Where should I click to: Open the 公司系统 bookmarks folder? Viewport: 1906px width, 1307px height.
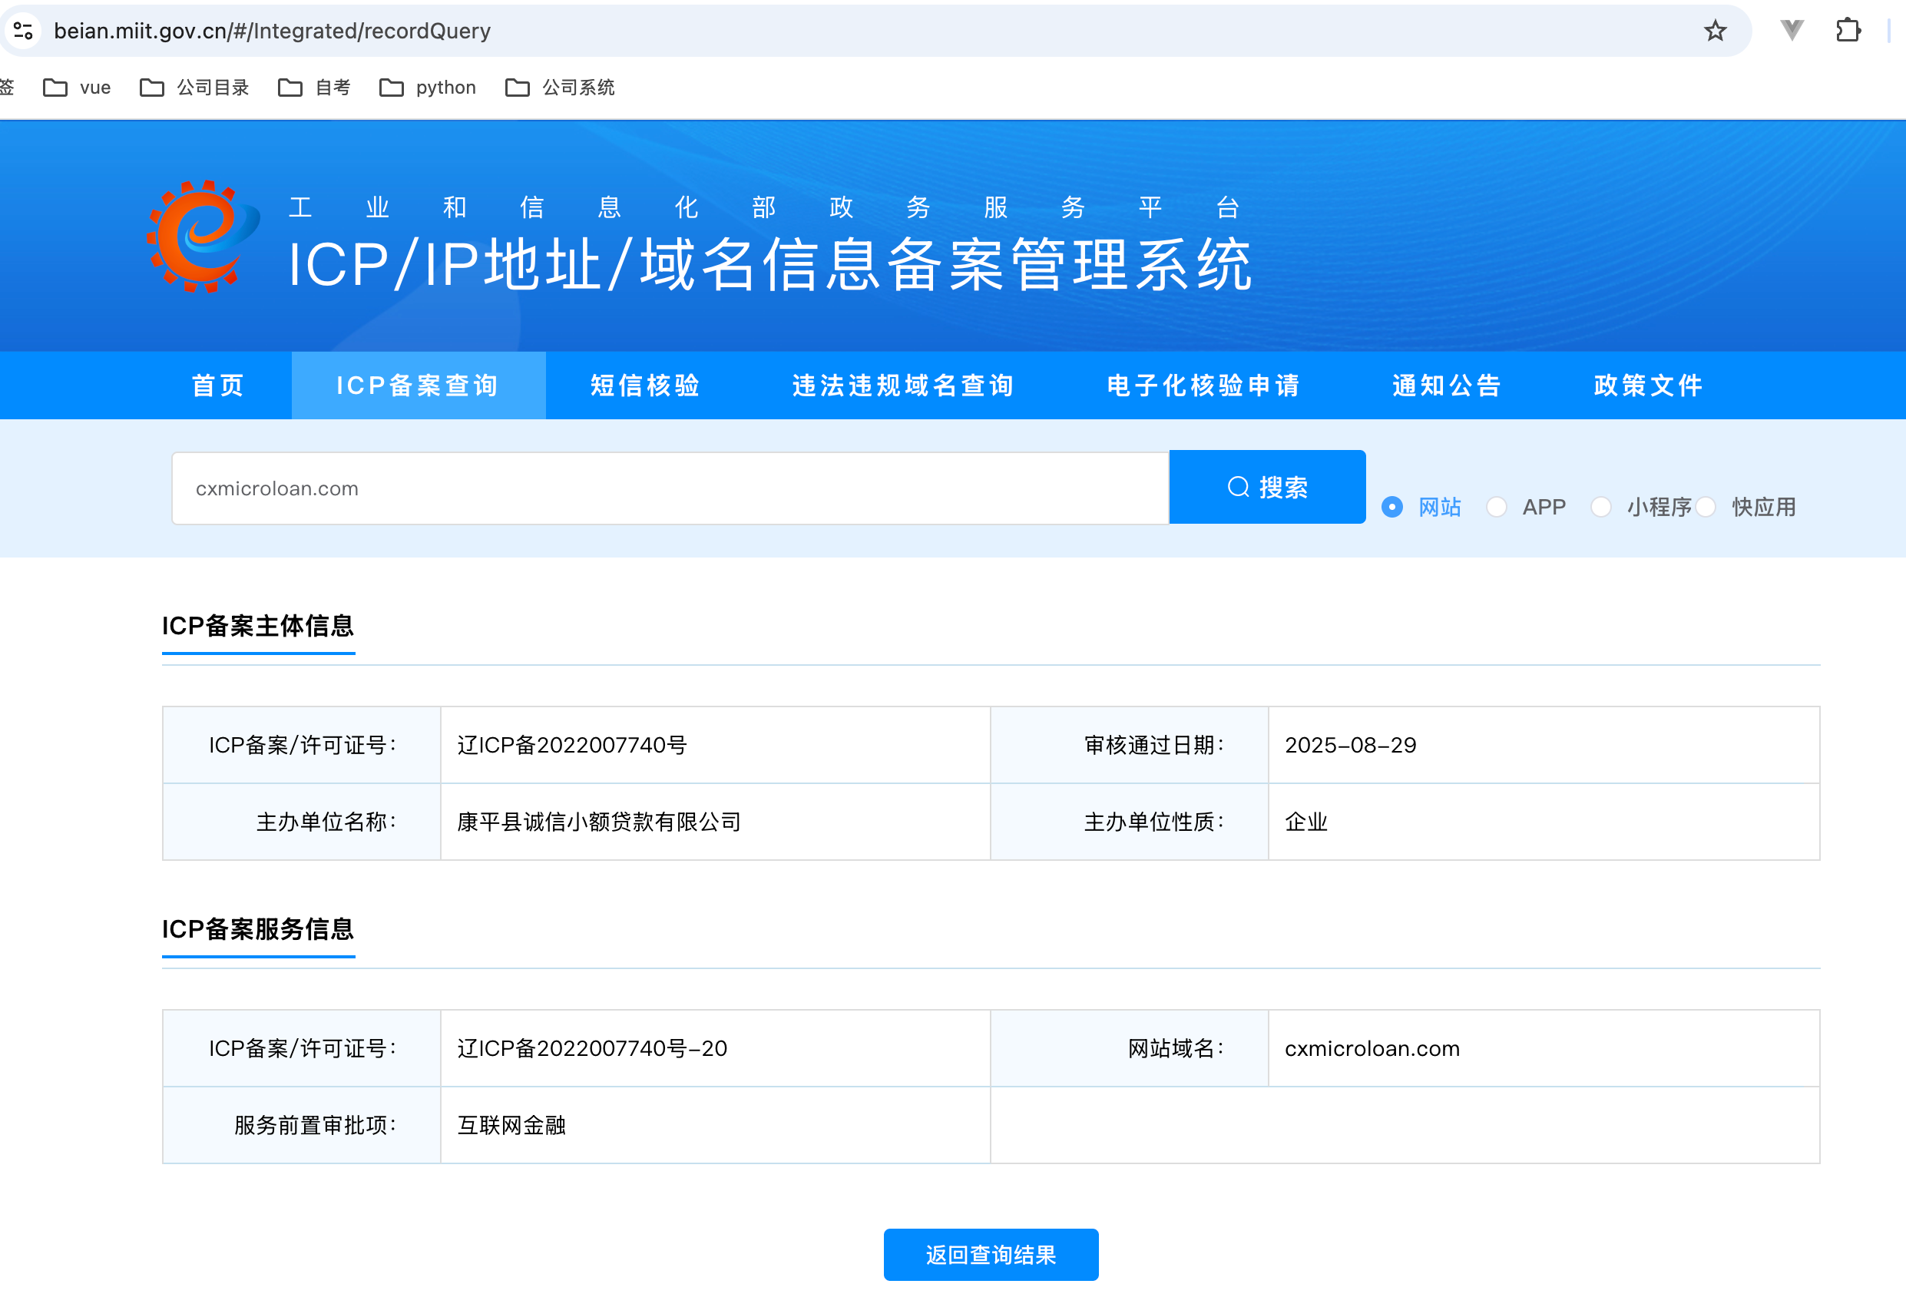point(560,88)
